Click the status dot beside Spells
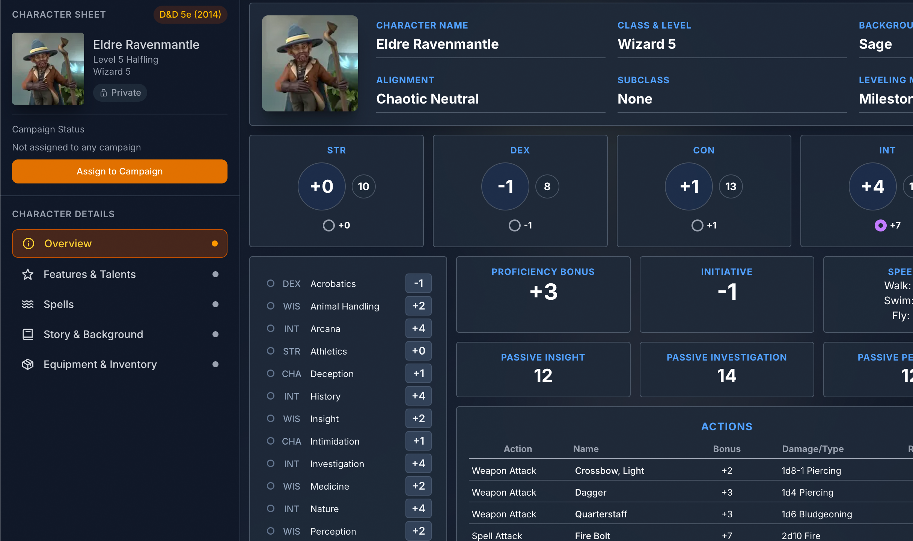Screen dimensions: 913x541 coord(215,304)
